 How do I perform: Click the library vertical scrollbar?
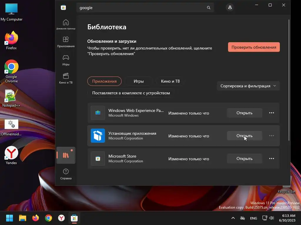289,80
